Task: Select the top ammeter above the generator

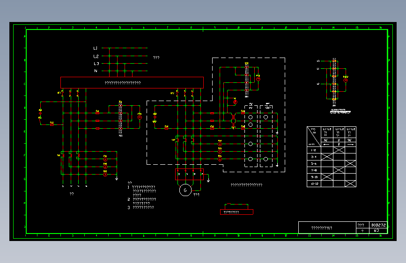Action: tap(220, 144)
